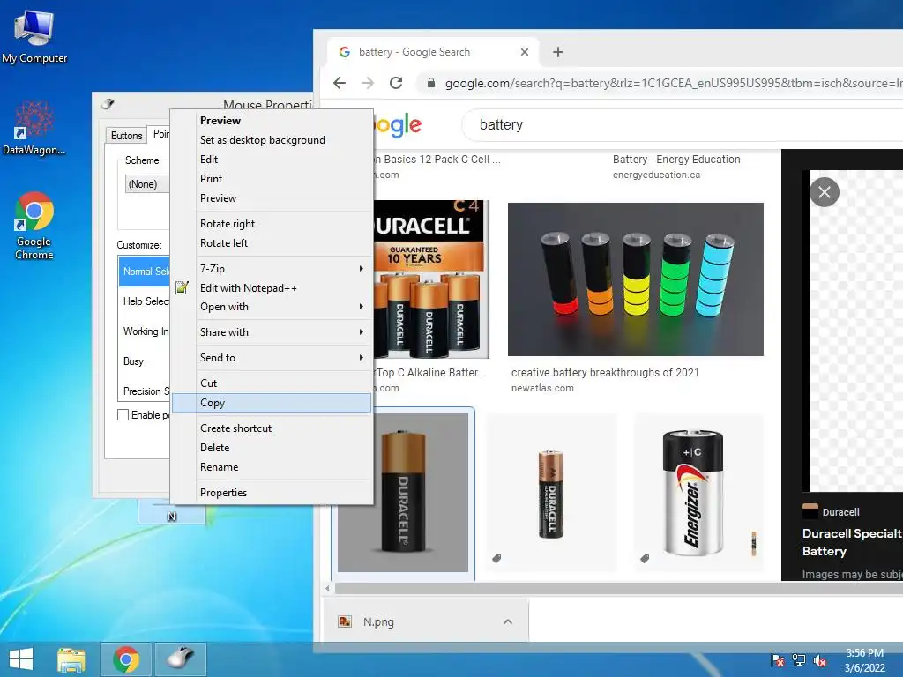Image resolution: width=903 pixels, height=677 pixels.
Task: View site security lock icon
Action: pos(430,83)
